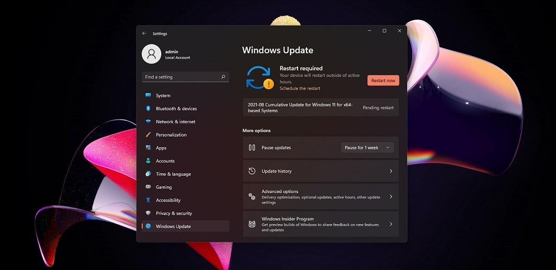Click the Advanced options gears icon
The height and width of the screenshot is (270, 556).
click(252, 196)
